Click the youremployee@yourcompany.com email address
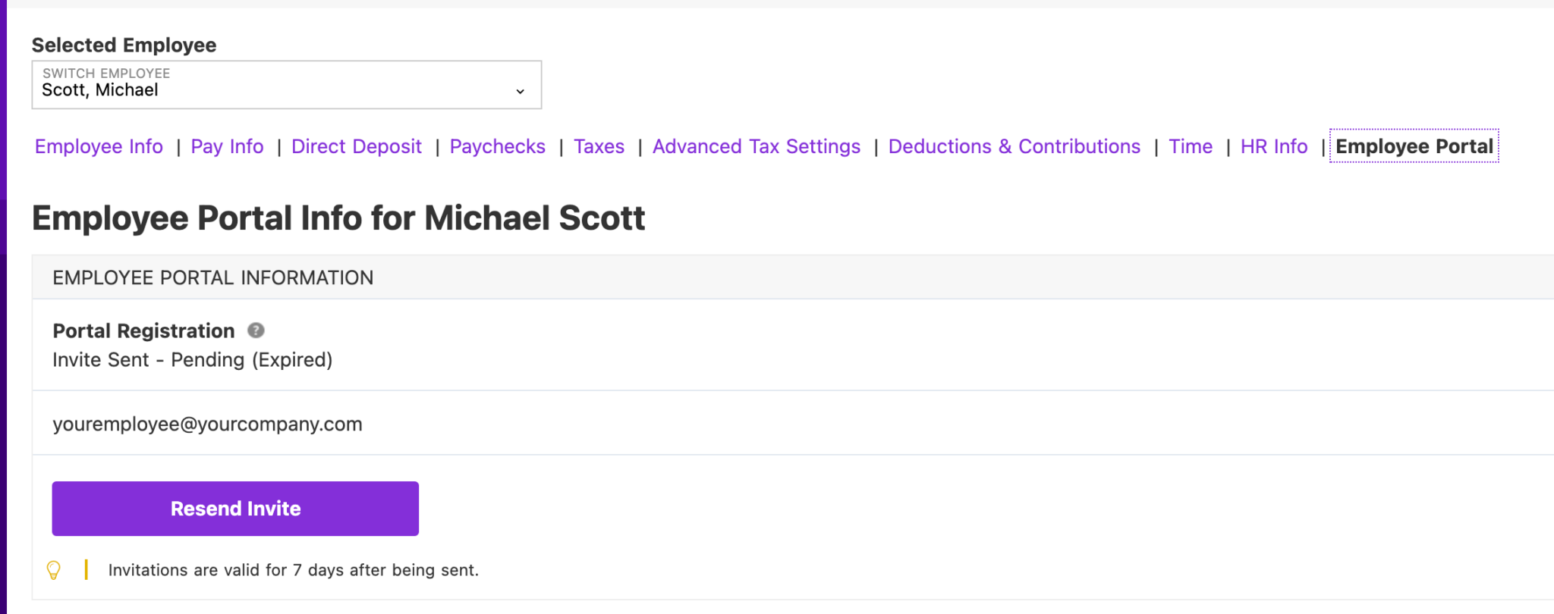1554x614 pixels. click(x=207, y=424)
